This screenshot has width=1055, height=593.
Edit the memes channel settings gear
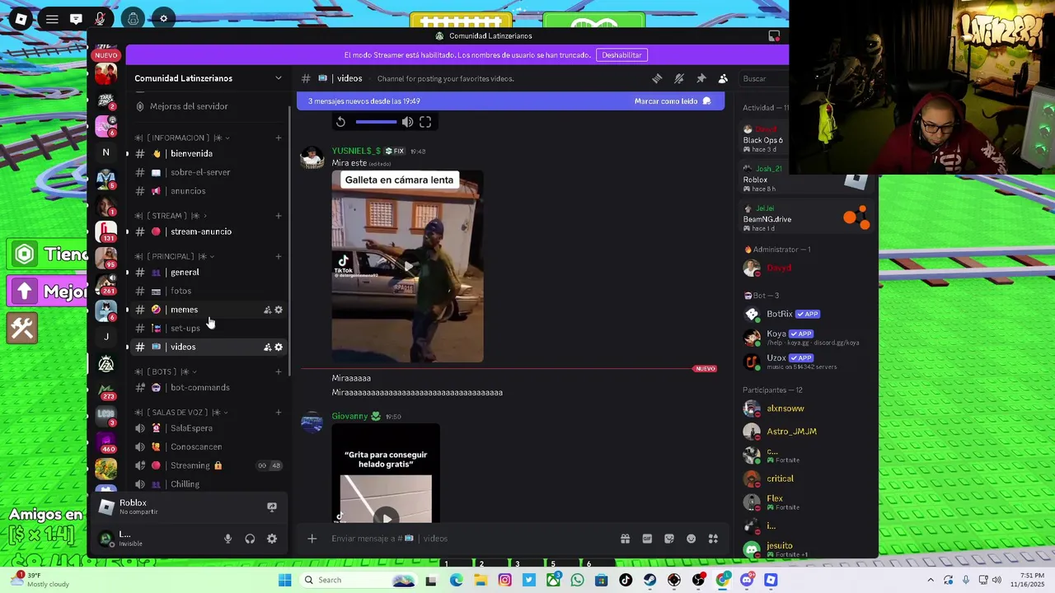279,310
